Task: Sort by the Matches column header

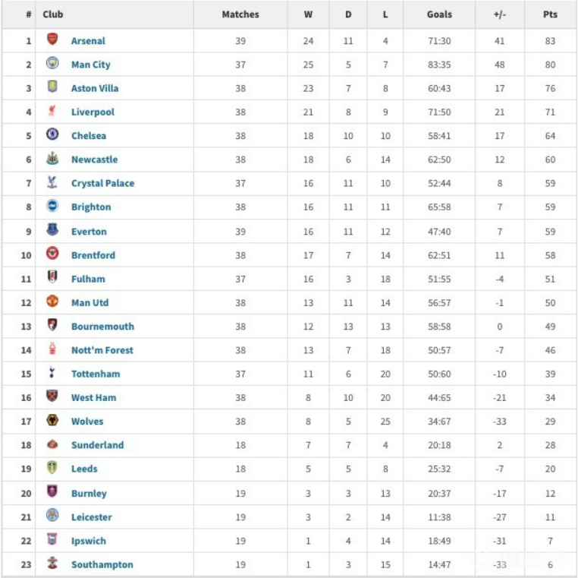Action: pyautogui.click(x=240, y=14)
